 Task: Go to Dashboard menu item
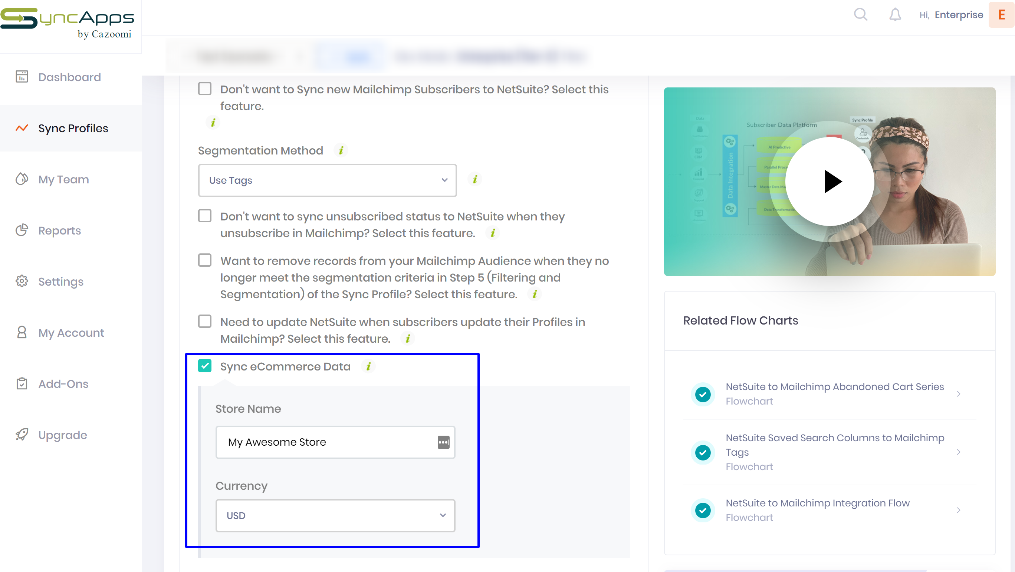70,77
